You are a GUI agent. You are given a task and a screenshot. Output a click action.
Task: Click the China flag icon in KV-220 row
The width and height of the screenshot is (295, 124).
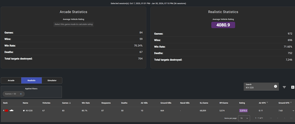click(x=6, y=111)
